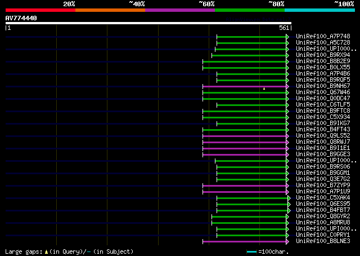Viewport: 360px width, 256px height.
Task: Select the UniRef100_B7ZYP9 label
Action: (x=323, y=186)
